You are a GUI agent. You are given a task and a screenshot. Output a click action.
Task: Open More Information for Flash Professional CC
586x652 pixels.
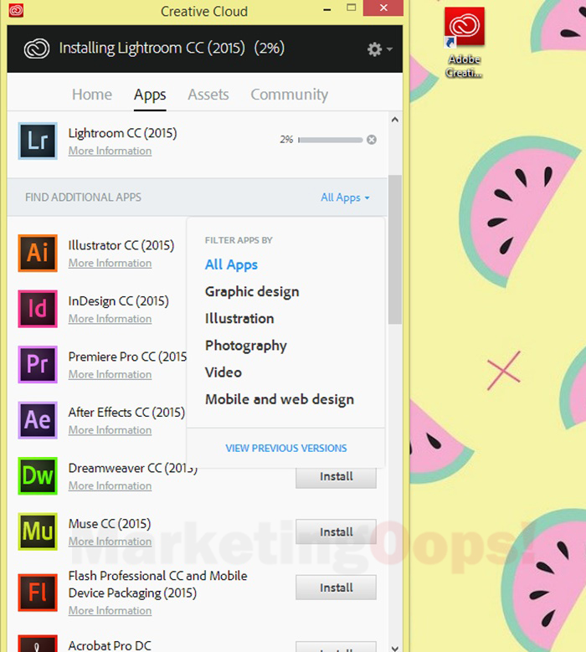pos(110,611)
